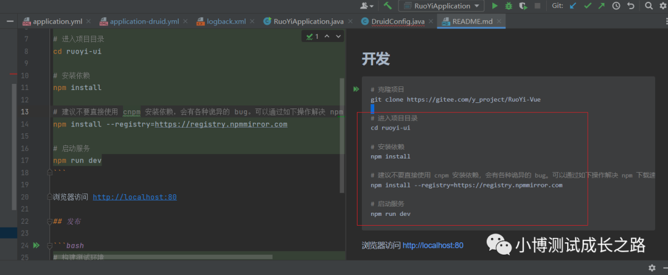The width and height of the screenshot is (668, 275).
Task: Open Search Everywhere magnifier icon
Action: (x=649, y=6)
